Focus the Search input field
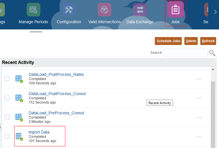The image size is (219, 148). pos(185,53)
